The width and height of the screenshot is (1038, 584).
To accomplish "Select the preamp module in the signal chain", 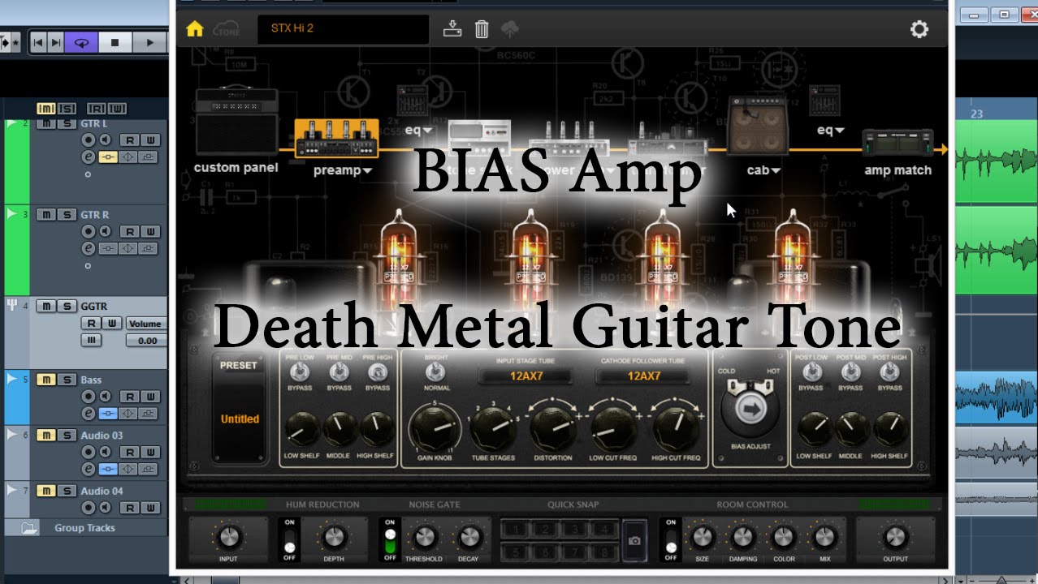I will pos(336,138).
